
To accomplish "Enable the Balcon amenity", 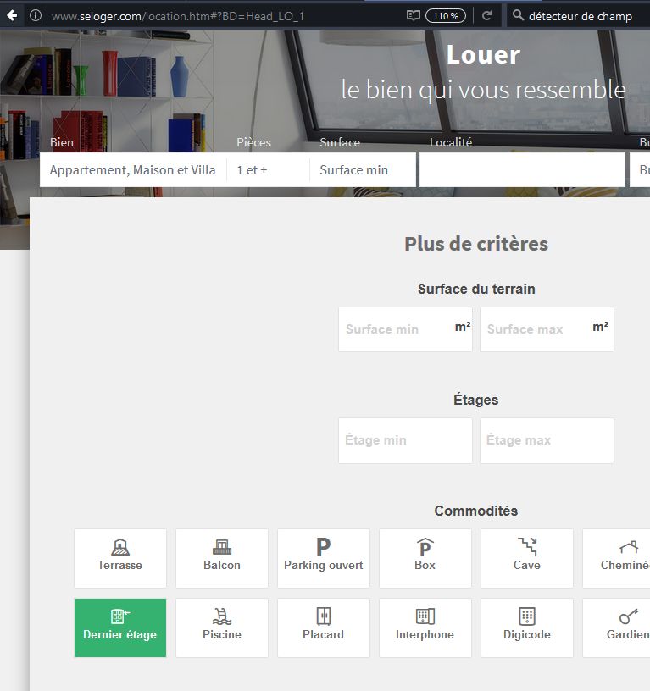I will 222,558.
